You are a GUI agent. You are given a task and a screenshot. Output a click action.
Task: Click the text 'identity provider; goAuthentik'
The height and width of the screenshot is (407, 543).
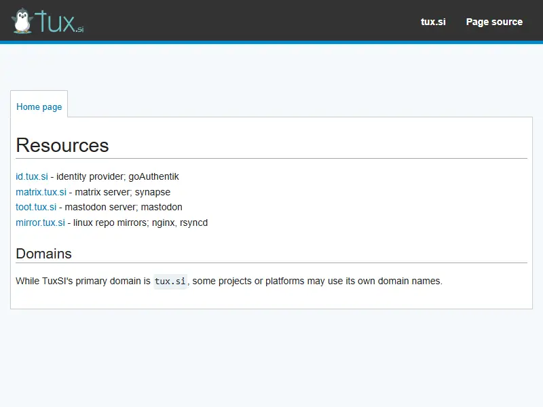pyautogui.click(x=117, y=176)
